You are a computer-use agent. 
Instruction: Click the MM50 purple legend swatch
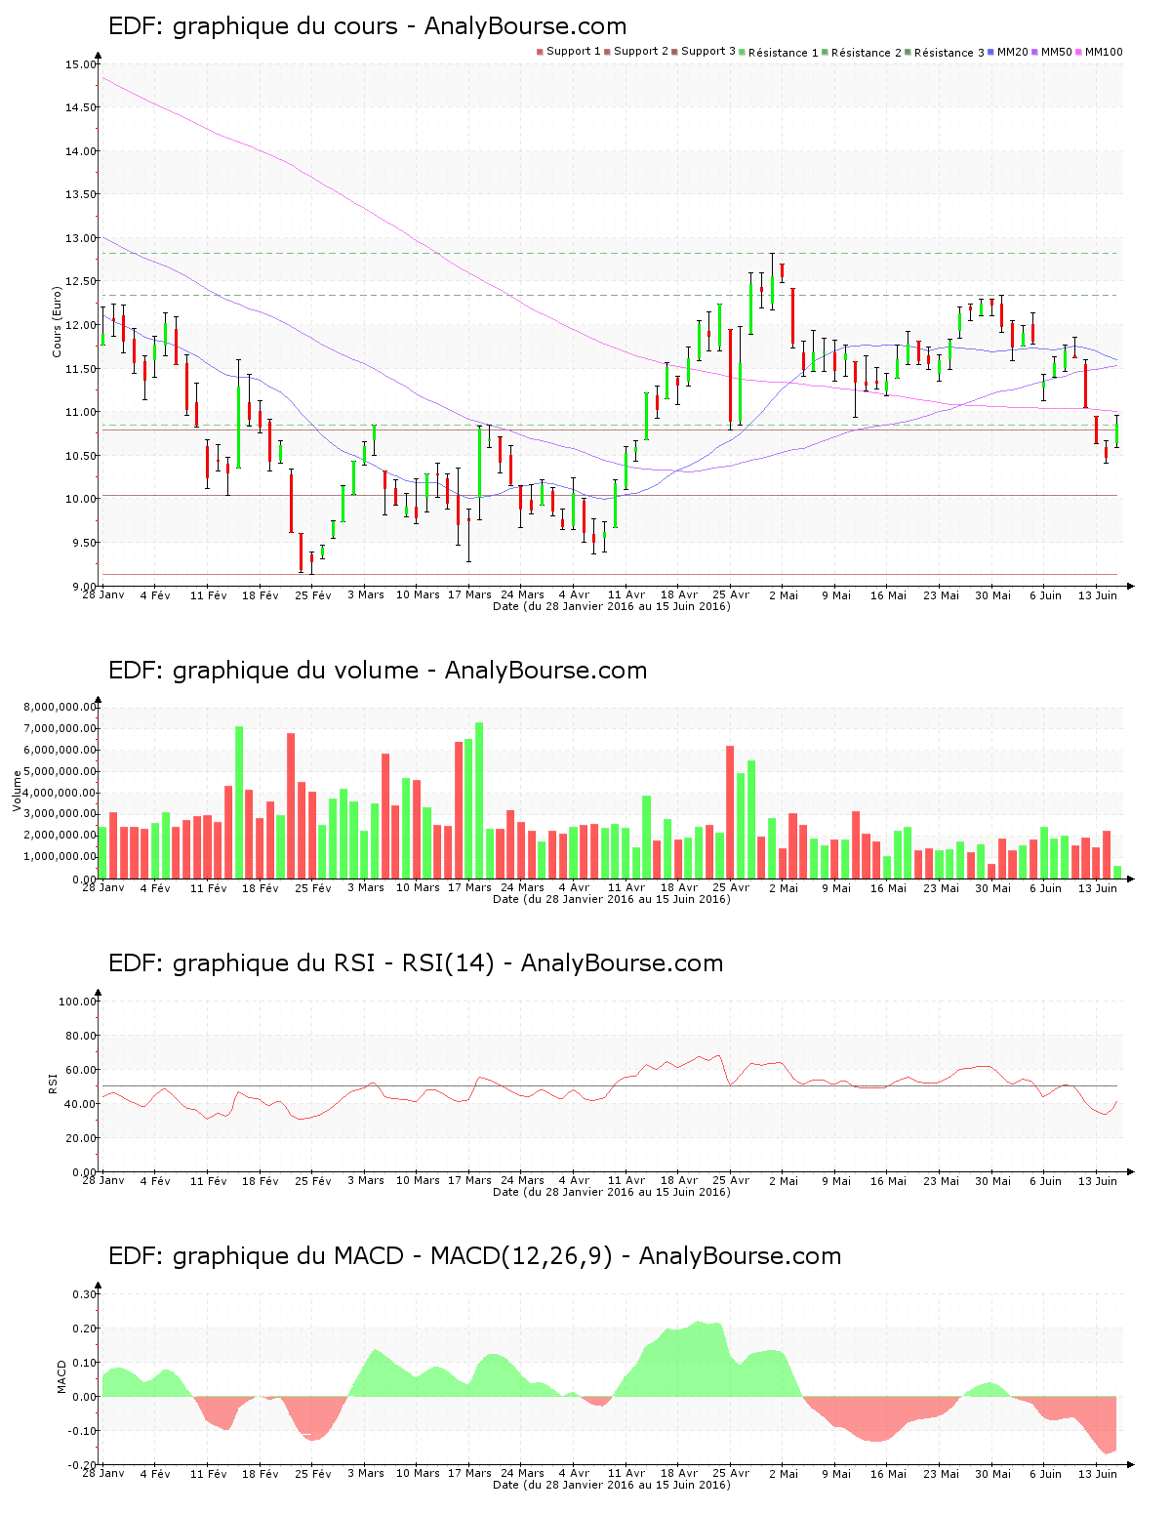[1036, 52]
